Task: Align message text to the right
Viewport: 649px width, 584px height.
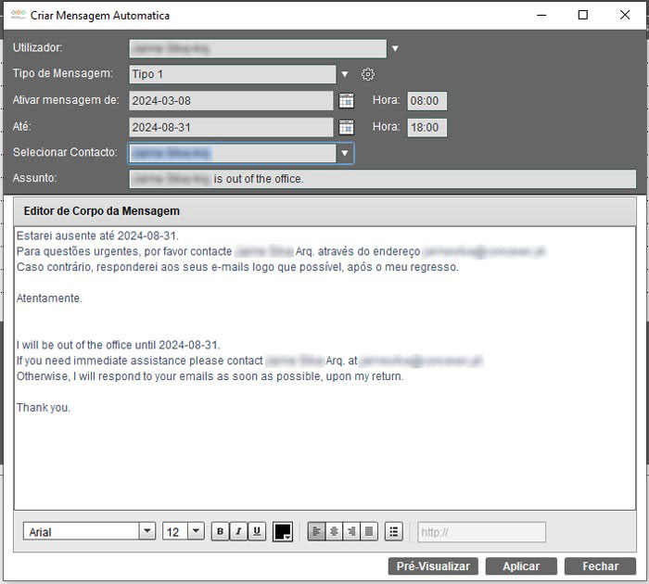Action: pos(351,531)
